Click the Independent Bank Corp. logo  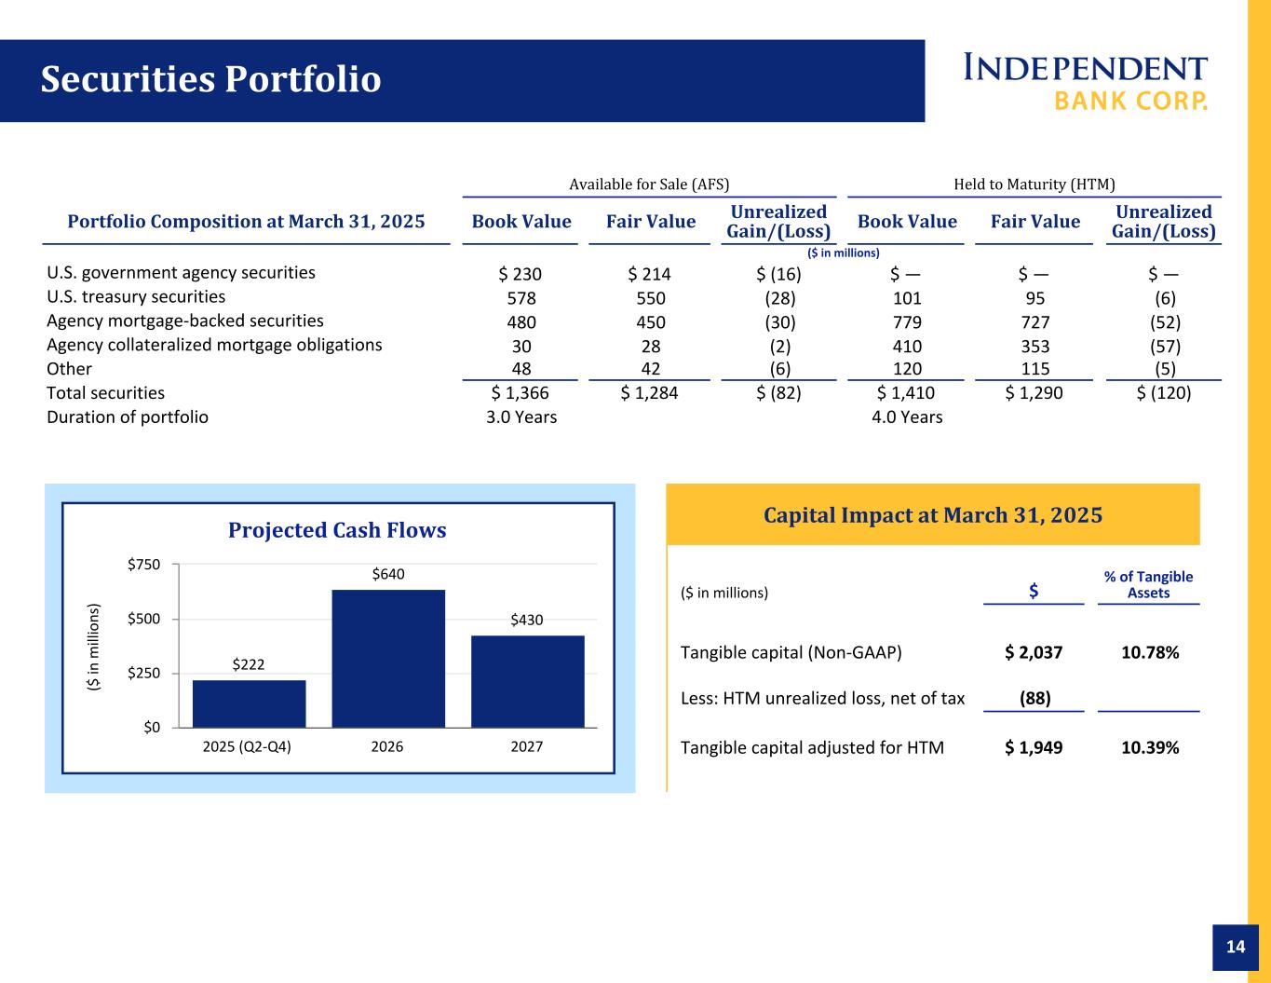(1085, 81)
